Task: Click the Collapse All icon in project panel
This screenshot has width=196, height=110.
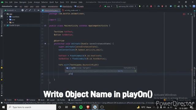Action: pyautogui.click(x=30, y=10)
